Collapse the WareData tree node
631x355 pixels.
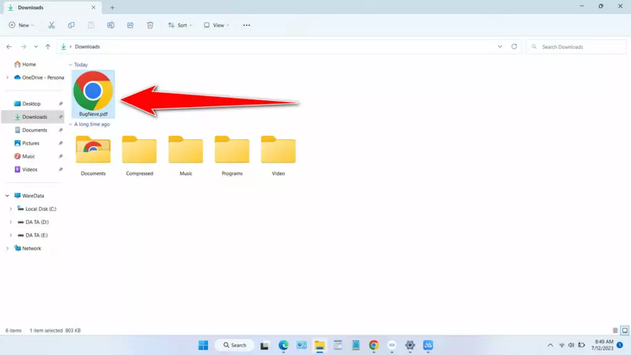7,195
